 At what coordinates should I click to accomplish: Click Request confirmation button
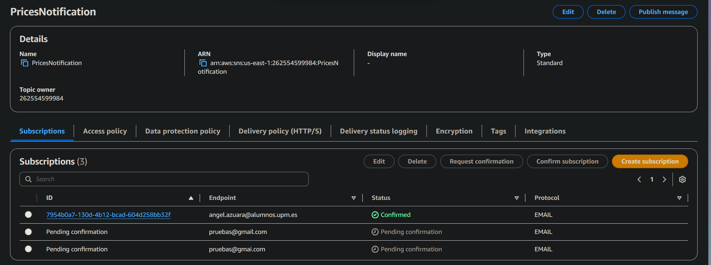click(481, 162)
